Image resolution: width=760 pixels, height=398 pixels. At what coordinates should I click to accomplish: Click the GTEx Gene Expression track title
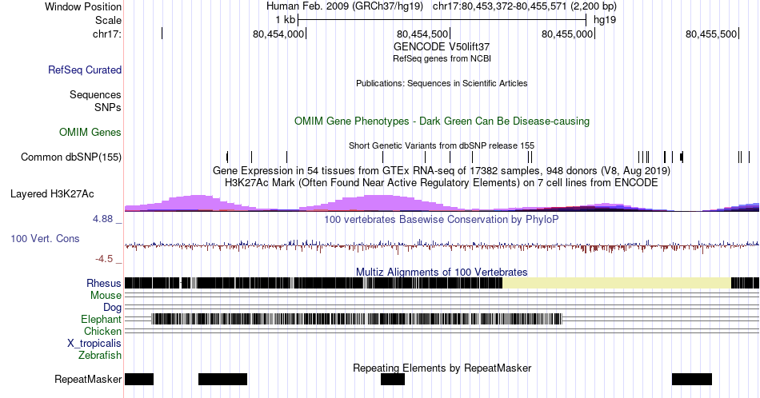442,170
